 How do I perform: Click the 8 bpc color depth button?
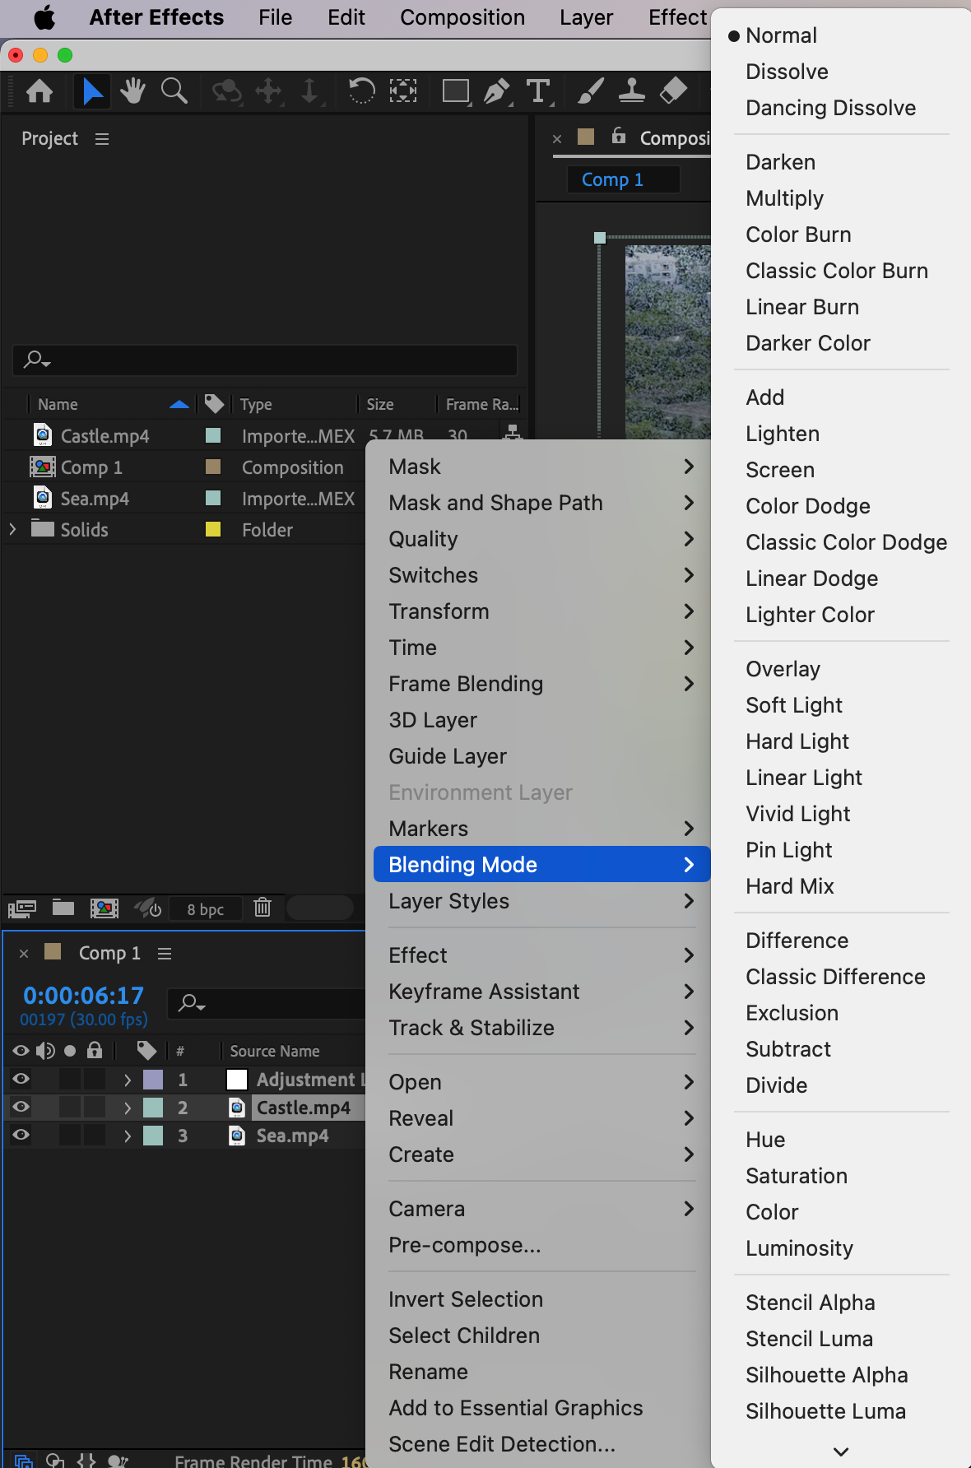click(205, 909)
